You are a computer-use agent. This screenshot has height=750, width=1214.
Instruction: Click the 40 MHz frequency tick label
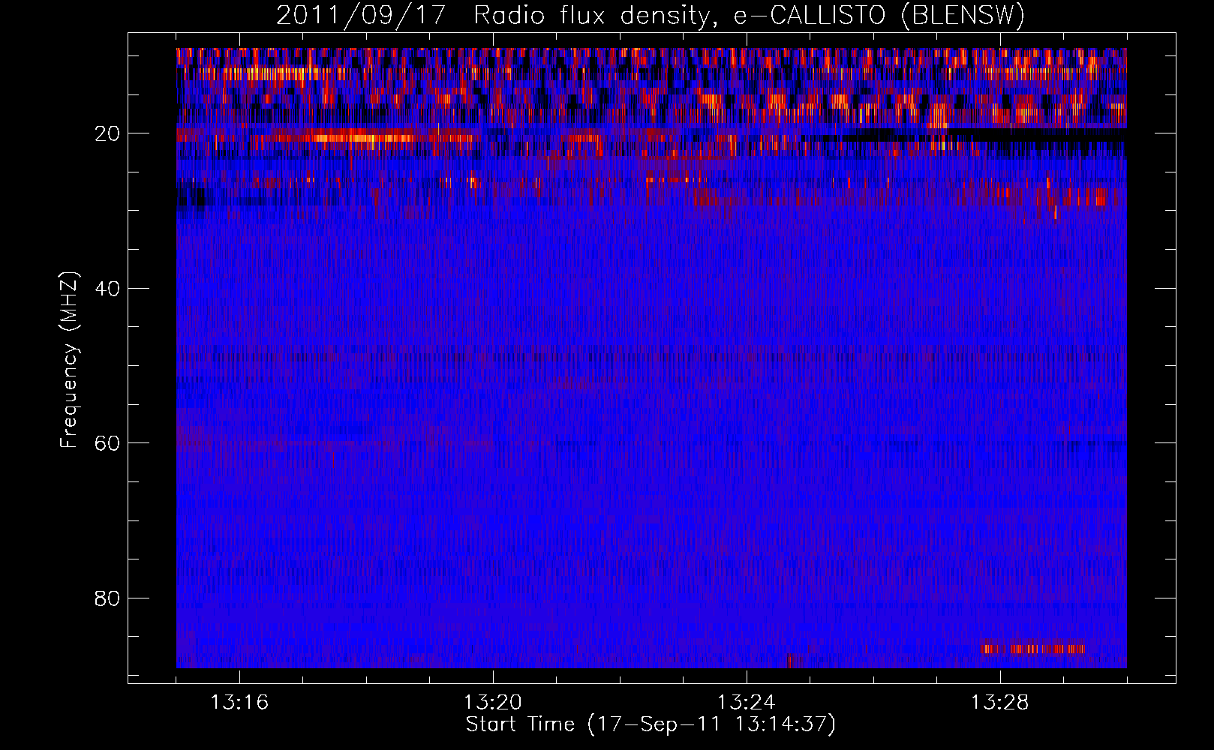108,289
